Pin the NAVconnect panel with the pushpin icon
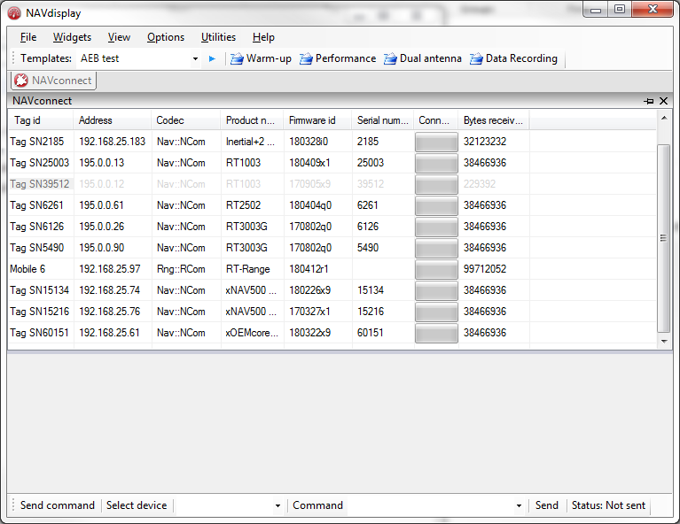The height and width of the screenshot is (524, 680). [649, 101]
